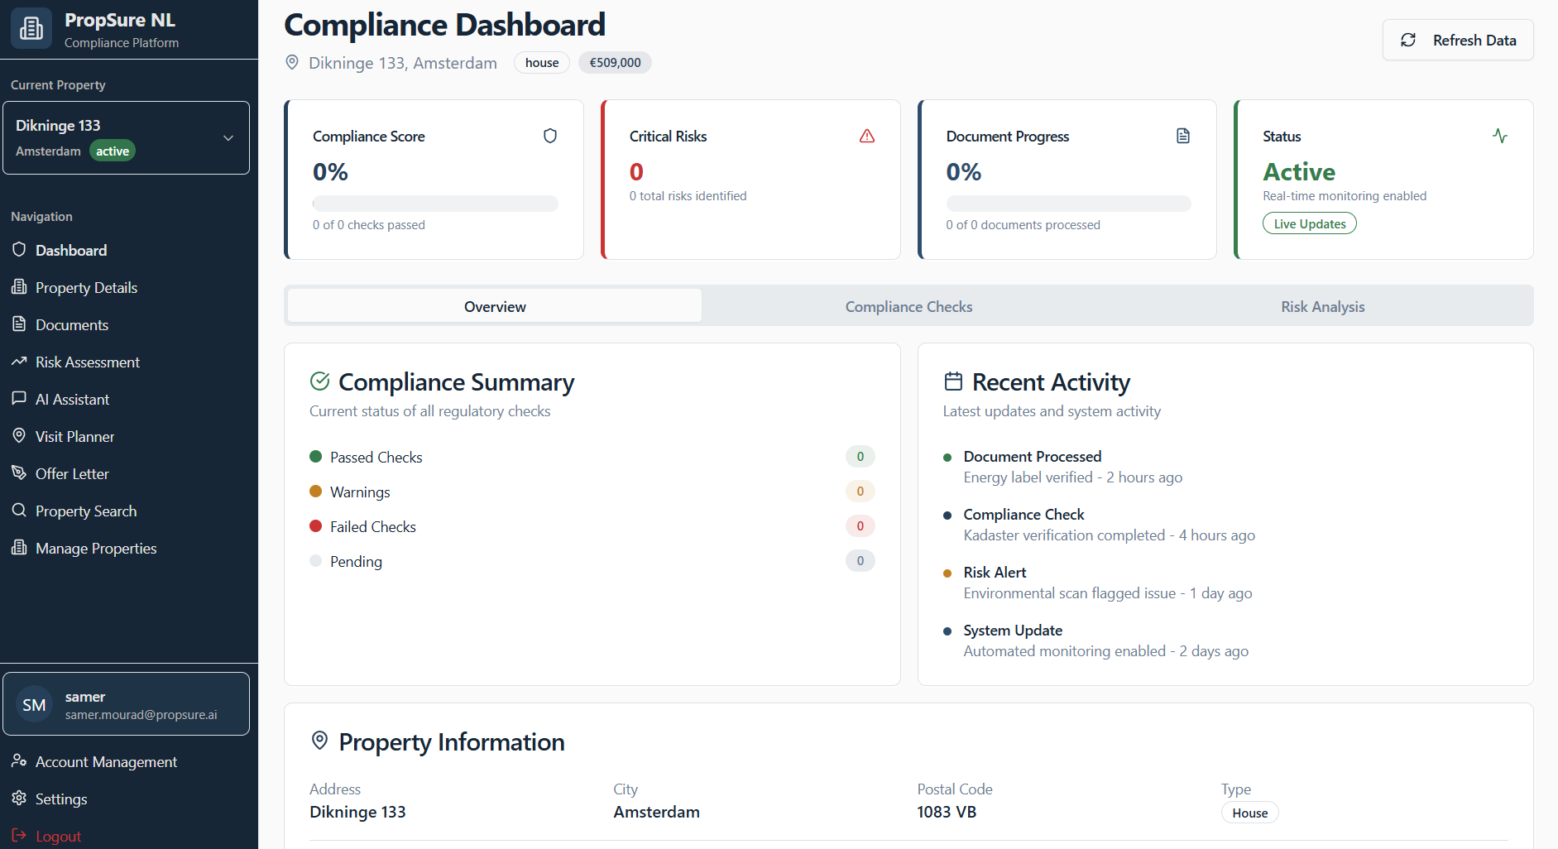Open the samer user account menu

126,704
